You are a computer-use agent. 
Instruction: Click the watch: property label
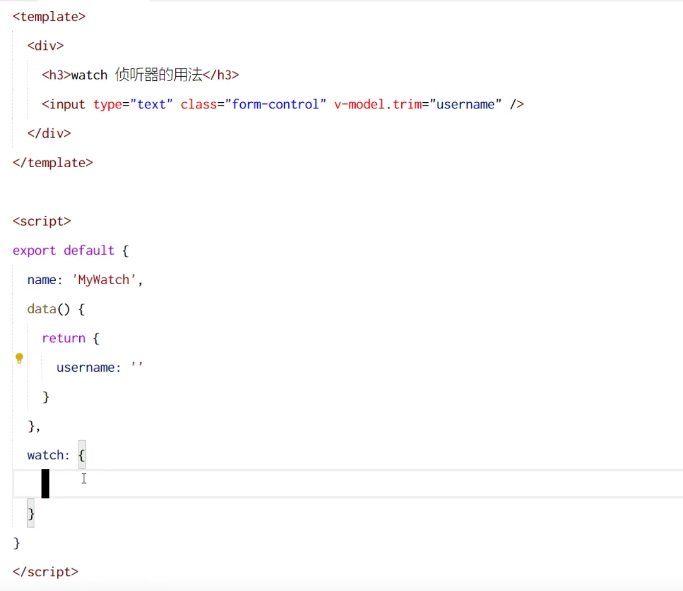[48, 455]
